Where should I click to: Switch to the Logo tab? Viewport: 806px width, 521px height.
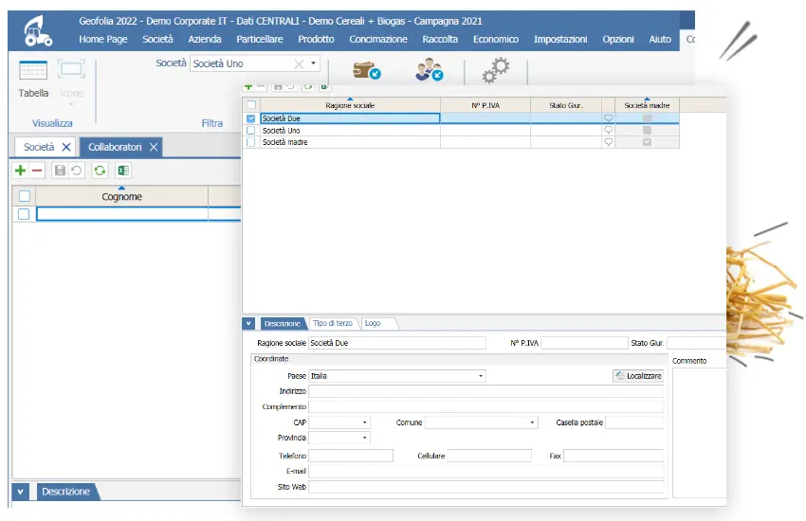pyautogui.click(x=374, y=323)
